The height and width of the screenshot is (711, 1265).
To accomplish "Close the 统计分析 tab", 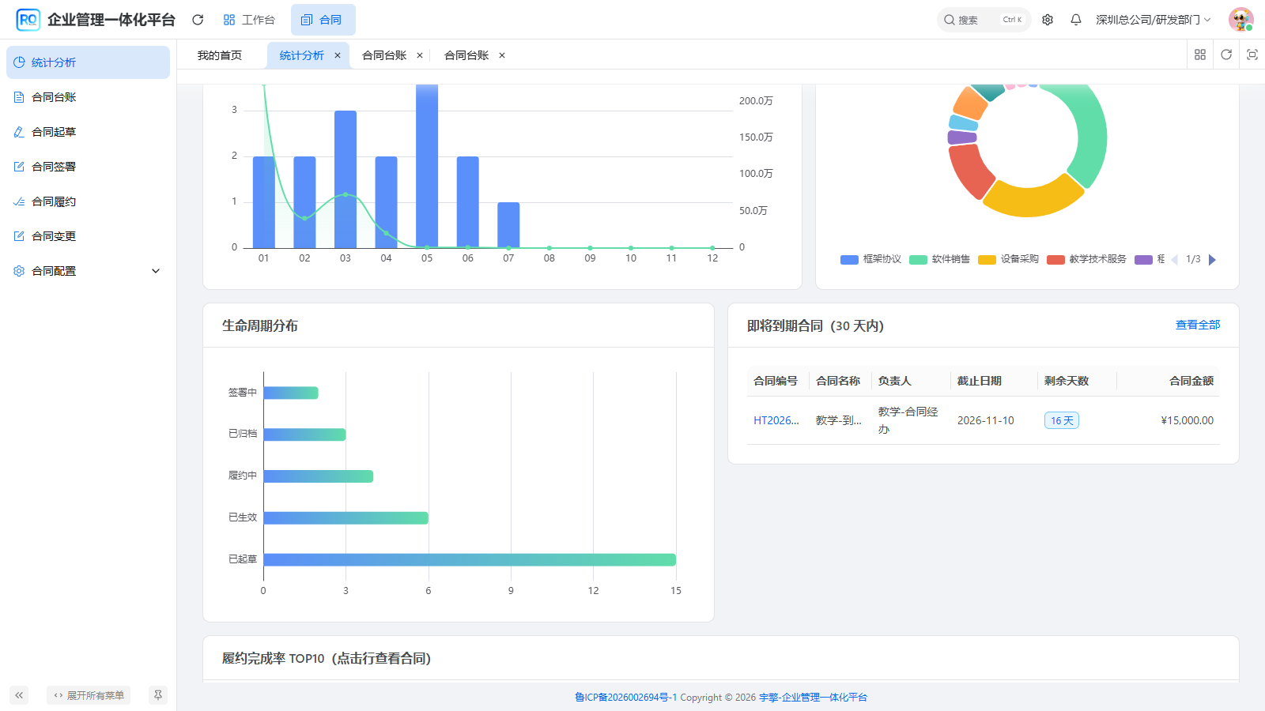I will (338, 55).
